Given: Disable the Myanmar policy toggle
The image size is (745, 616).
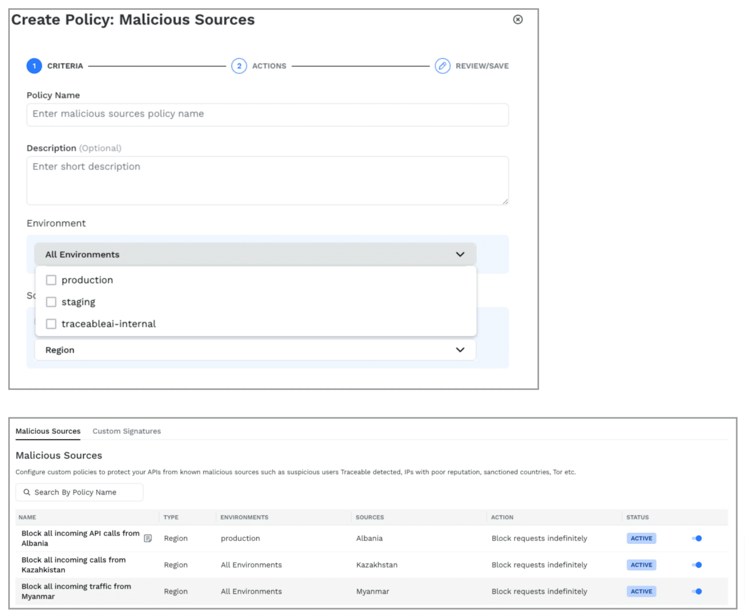Looking at the screenshot, I should (697, 591).
